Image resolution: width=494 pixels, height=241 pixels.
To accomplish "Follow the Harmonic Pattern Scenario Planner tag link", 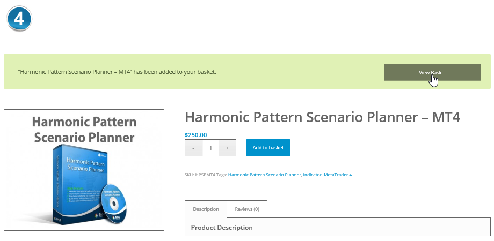I will [x=264, y=175].
